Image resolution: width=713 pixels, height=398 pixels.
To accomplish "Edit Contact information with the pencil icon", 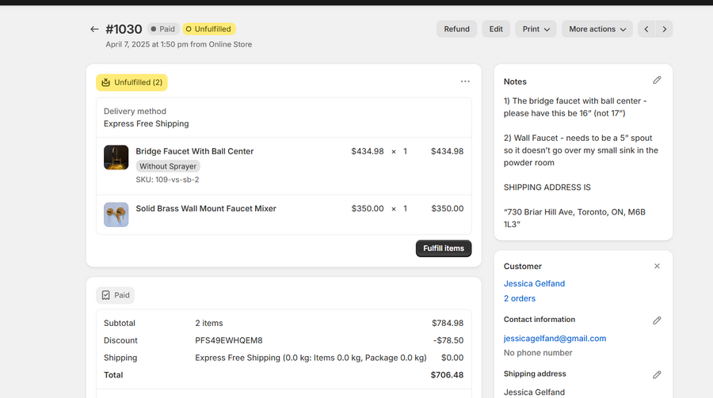I will point(657,320).
